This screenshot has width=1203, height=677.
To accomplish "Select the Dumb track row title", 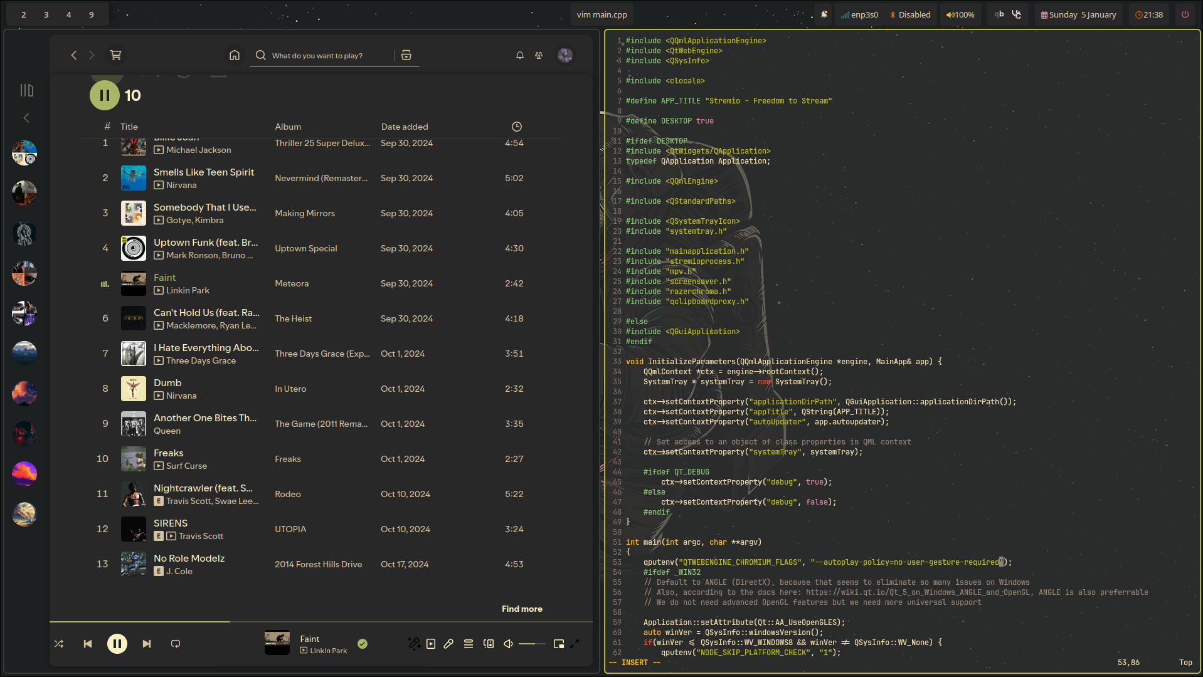I will 167,383.
